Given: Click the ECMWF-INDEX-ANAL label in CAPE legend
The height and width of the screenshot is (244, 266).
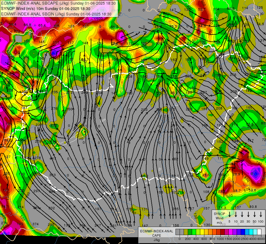Looking at the screenshot, I should point(157,231).
